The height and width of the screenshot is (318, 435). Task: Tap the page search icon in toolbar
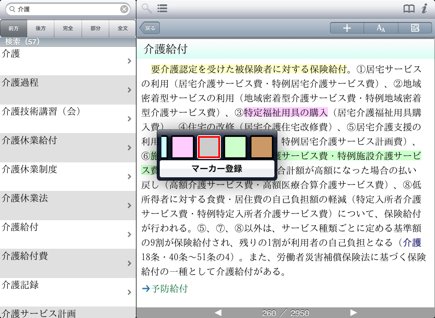(415, 28)
